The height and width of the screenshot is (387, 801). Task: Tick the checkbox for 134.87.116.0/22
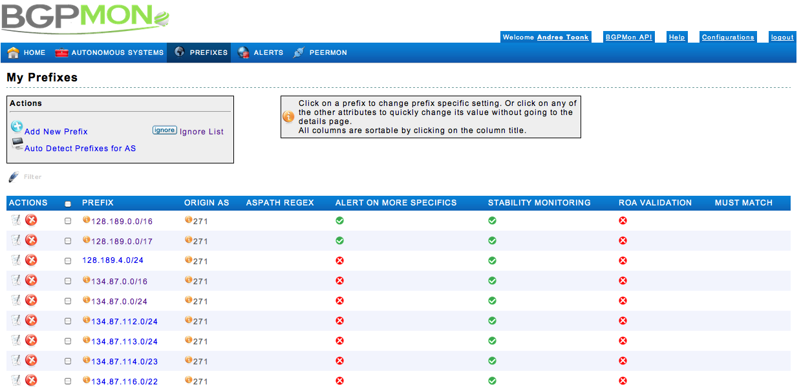click(68, 381)
